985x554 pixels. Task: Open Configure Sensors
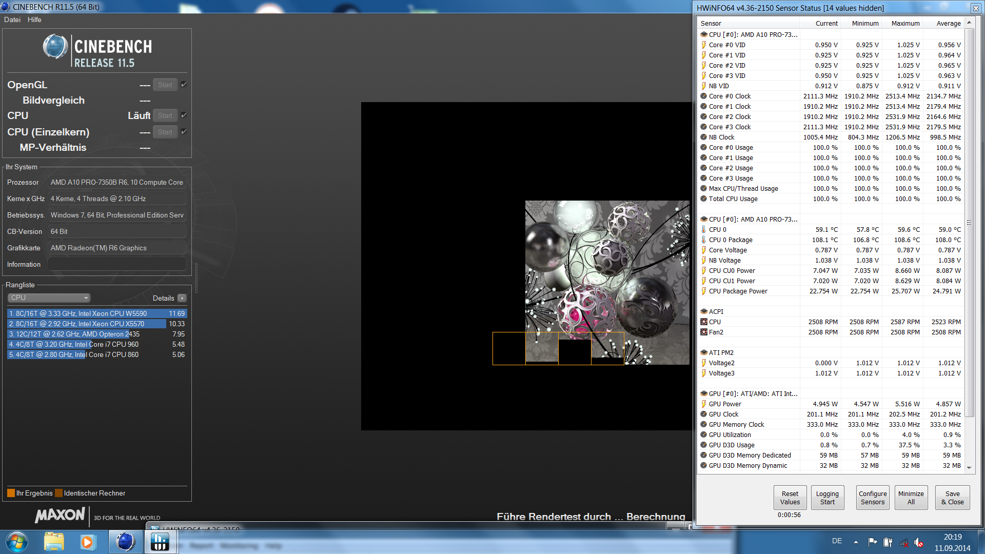tap(873, 498)
